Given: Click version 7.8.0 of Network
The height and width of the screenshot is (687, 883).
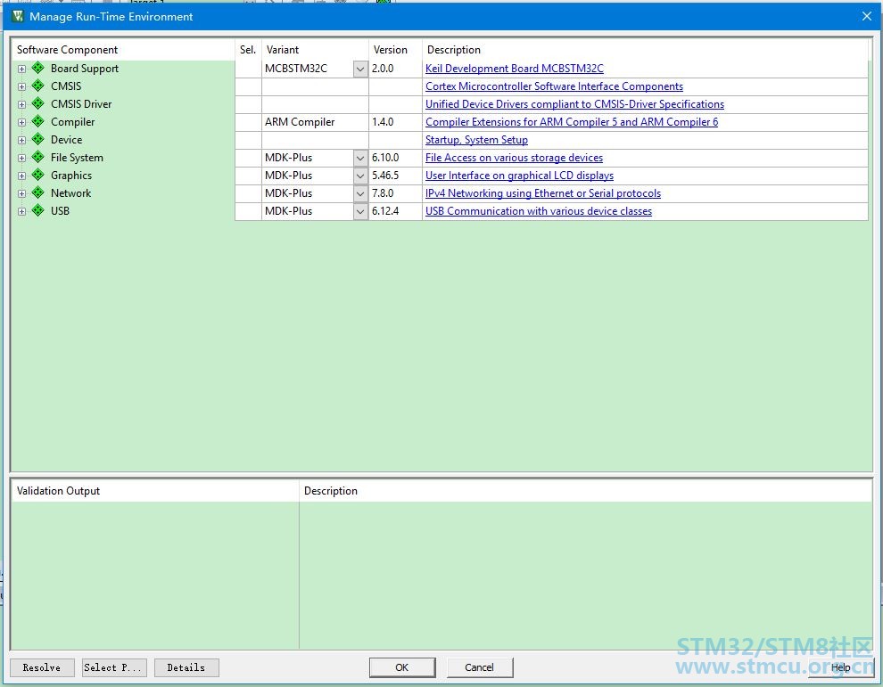Looking at the screenshot, I should coord(395,193).
